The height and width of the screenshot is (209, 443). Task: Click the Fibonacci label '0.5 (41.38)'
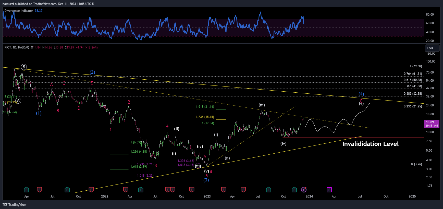tap(414, 86)
